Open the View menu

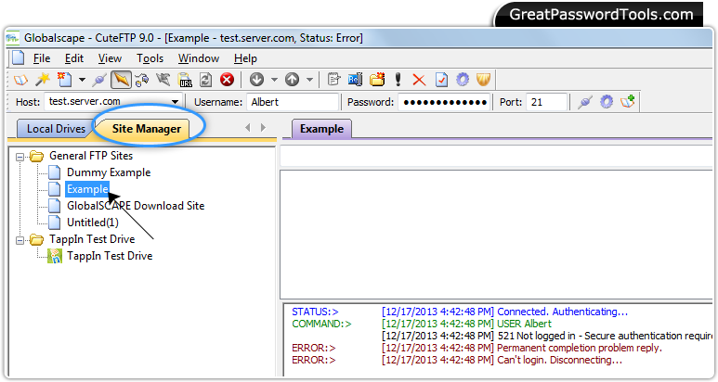[x=110, y=58]
